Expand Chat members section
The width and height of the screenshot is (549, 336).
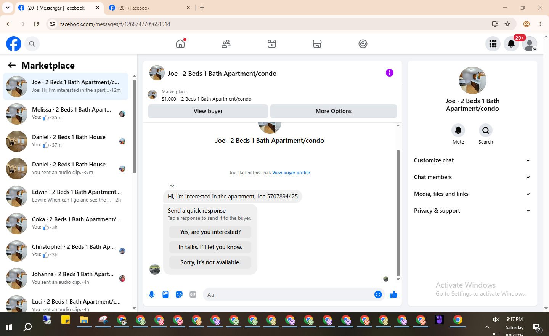pyautogui.click(x=472, y=177)
